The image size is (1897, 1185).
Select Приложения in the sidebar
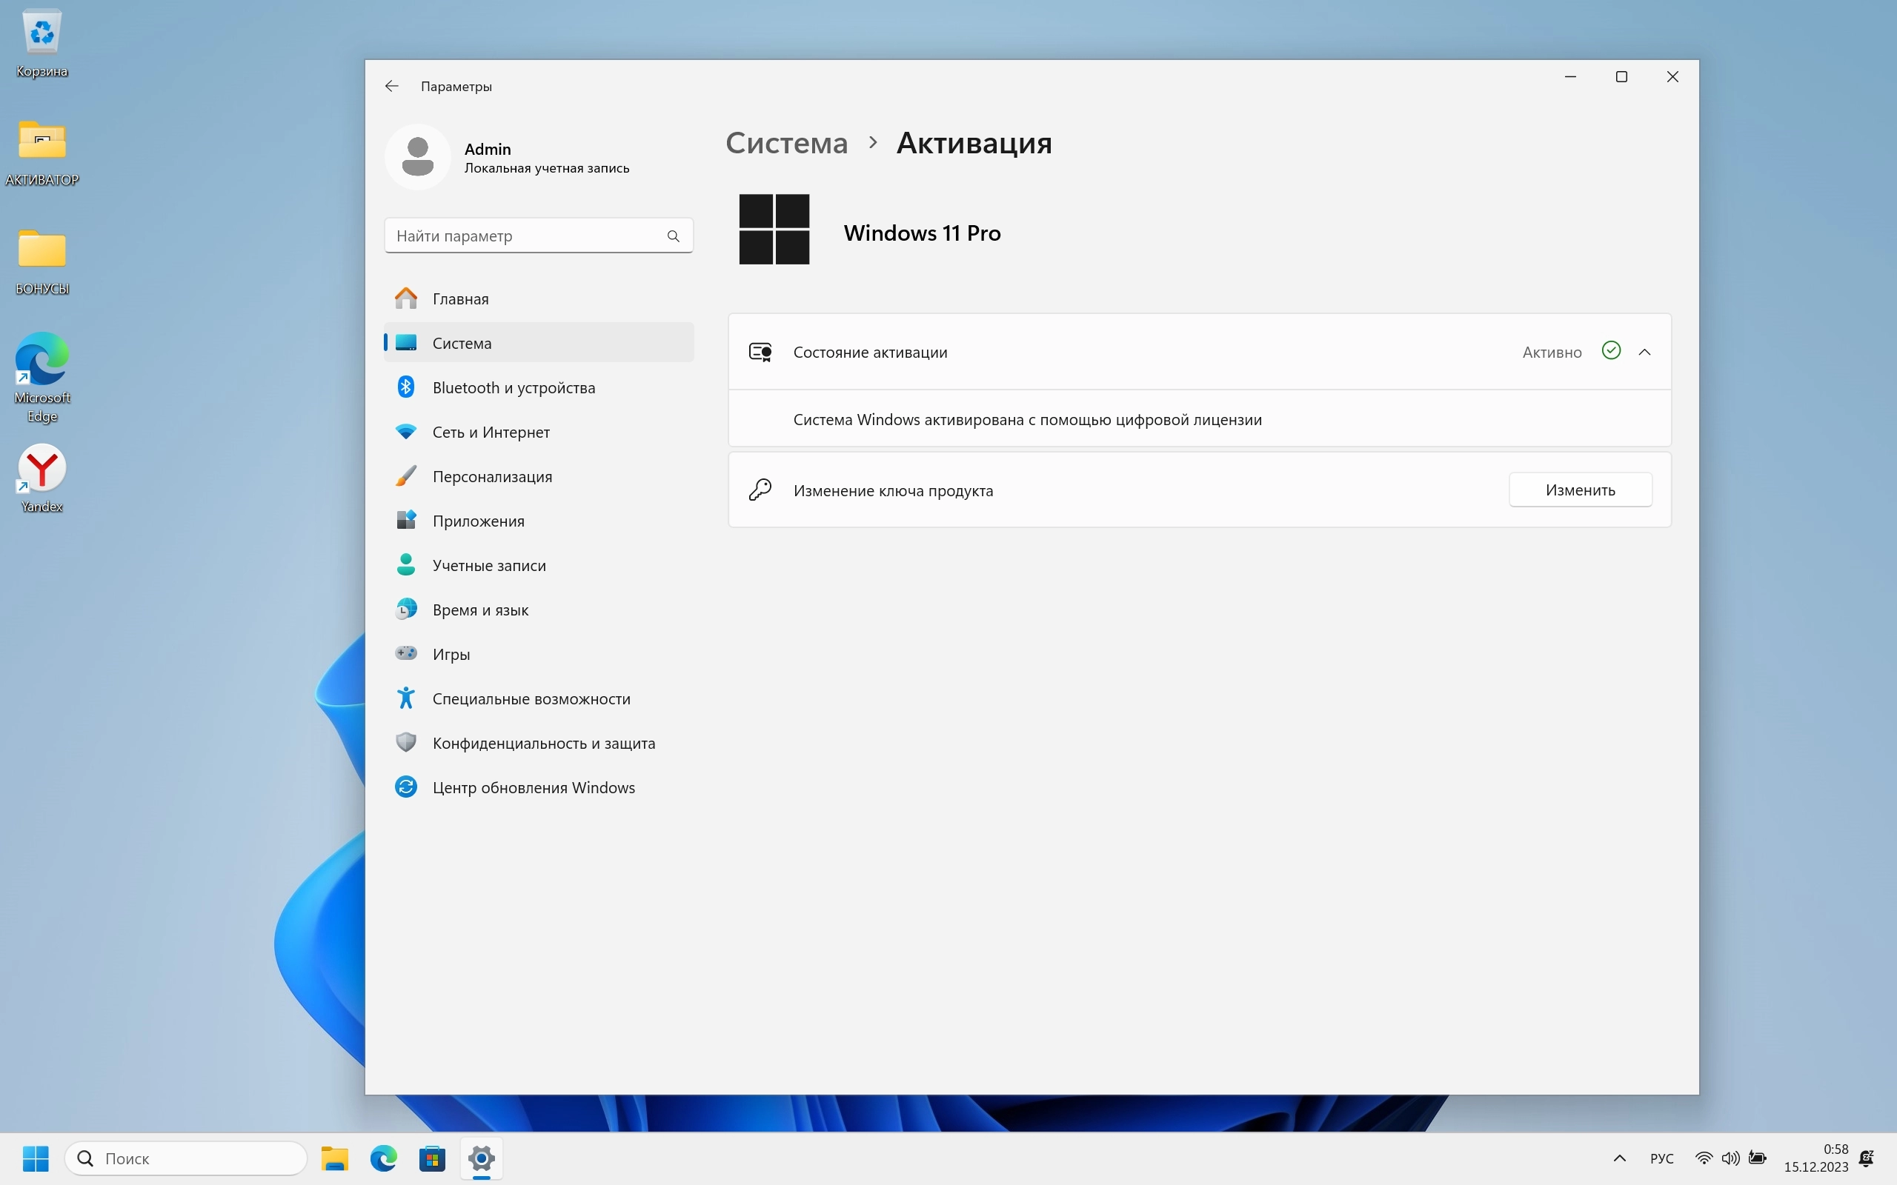point(478,521)
